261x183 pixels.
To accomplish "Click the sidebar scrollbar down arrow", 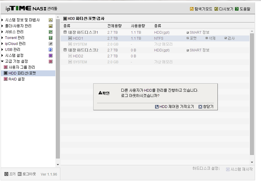I will pyautogui.click(x=58, y=165).
